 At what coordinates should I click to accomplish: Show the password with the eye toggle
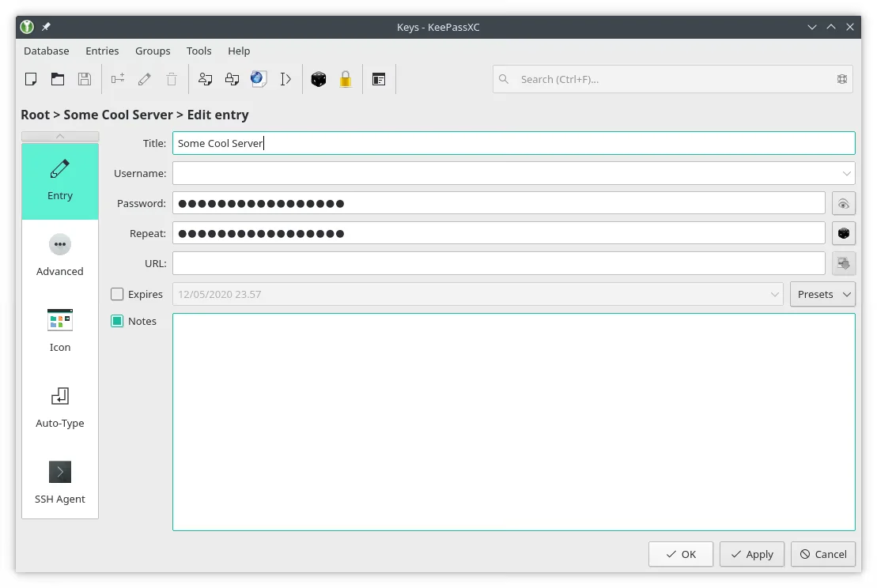pyautogui.click(x=843, y=203)
